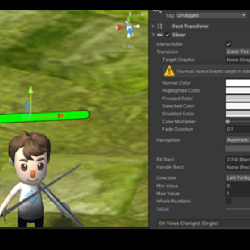
Task: Open the Navigation dropdown set to Automatic
Action: tap(238, 140)
